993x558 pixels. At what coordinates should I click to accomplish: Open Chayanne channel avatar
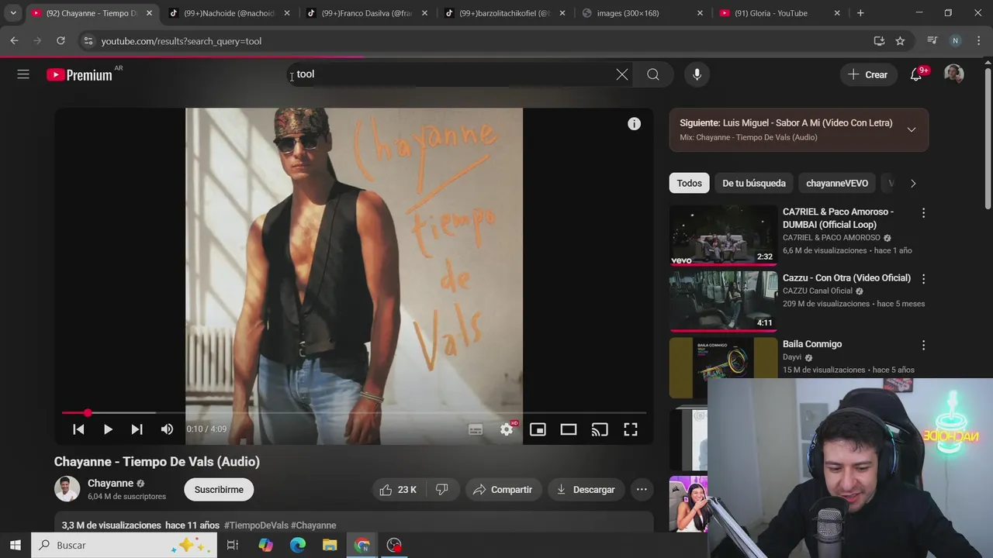tap(67, 489)
